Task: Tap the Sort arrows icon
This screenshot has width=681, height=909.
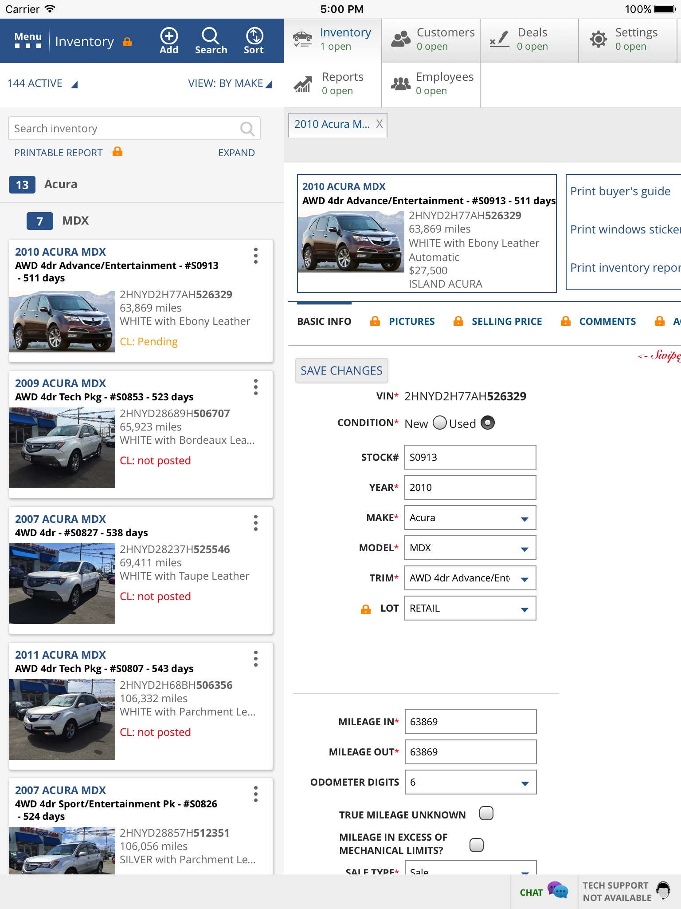Action: pyautogui.click(x=254, y=41)
